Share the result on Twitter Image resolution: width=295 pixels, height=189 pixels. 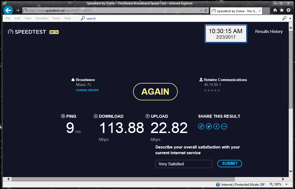(x=209, y=126)
